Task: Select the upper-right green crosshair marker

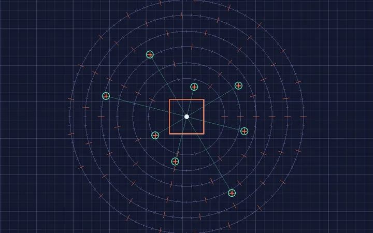Action: pyautogui.click(x=238, y=85)
